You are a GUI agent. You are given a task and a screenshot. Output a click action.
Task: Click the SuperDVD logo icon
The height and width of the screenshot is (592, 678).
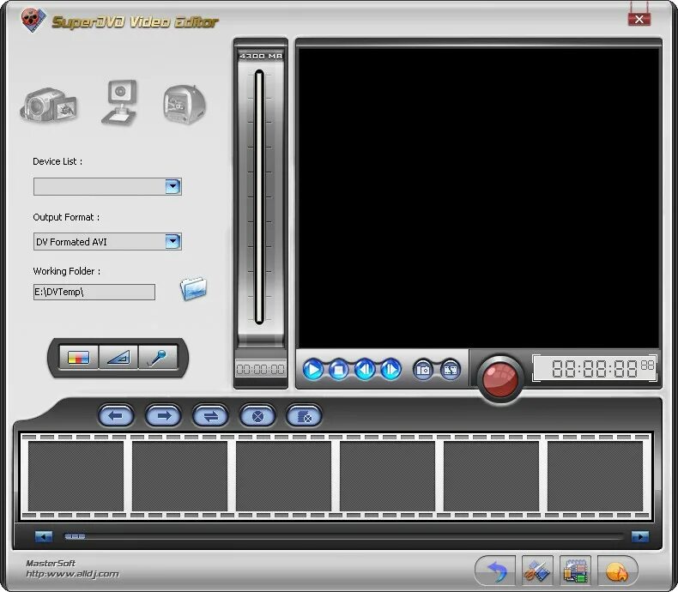(33, 20)
